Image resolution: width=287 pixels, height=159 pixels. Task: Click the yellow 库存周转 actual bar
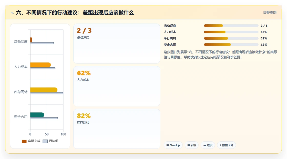click(44, 90)
